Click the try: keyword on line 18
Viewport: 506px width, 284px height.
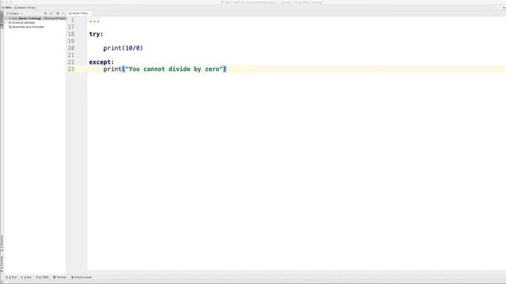[x=96, y=34]
